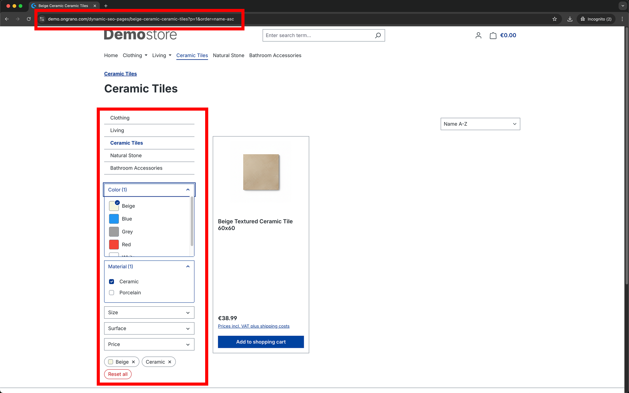Image resolution: width=629 pixels, height=393 pixels.
Task: Open the tab search dropdown arrow
Action: tap(623, 6)
